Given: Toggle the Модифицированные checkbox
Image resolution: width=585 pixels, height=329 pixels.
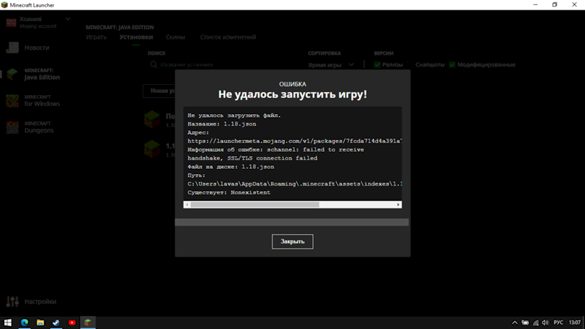Looking at the screenshot, I should coord(453,64).
